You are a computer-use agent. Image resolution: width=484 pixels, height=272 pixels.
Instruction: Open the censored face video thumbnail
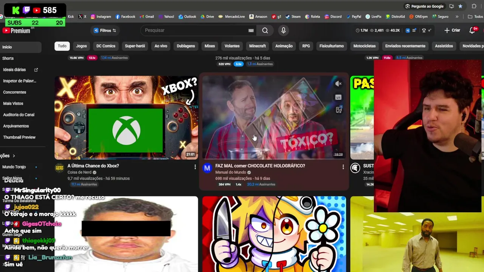[x=126, y=234]
